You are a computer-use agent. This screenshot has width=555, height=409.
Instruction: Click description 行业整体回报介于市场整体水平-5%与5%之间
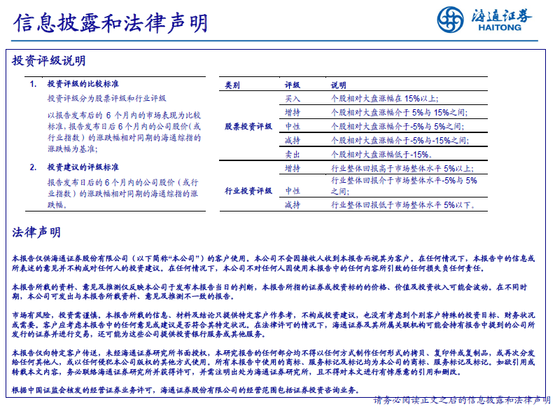point(404,186)
